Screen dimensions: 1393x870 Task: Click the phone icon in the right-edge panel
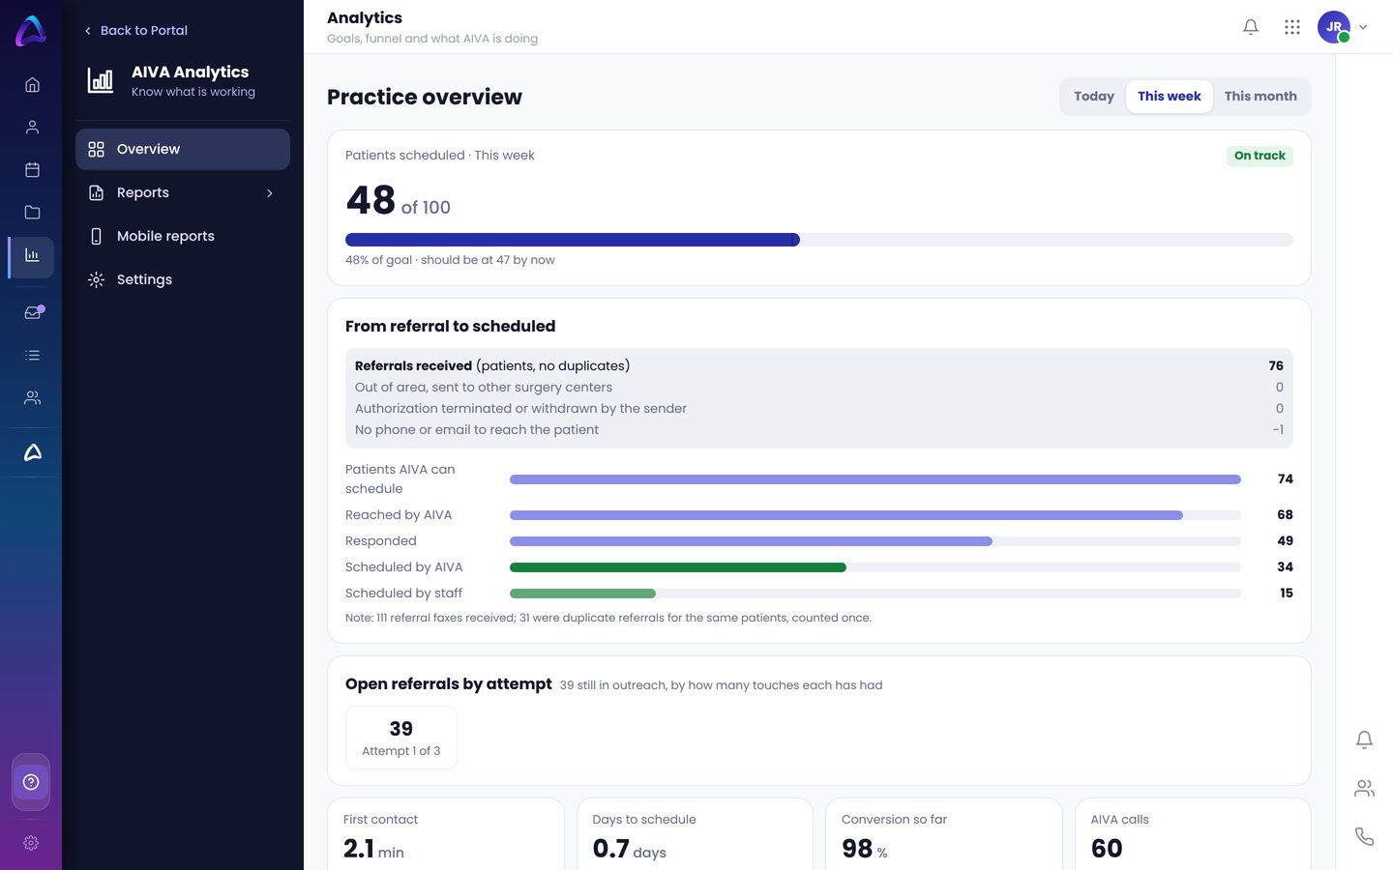1364,837
